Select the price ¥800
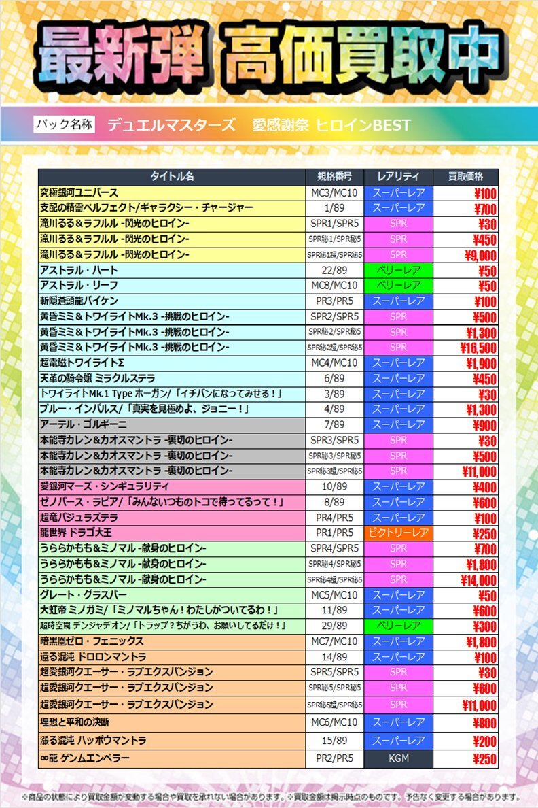The height and width of the screenshot is (808, 538). coord(484,723)
